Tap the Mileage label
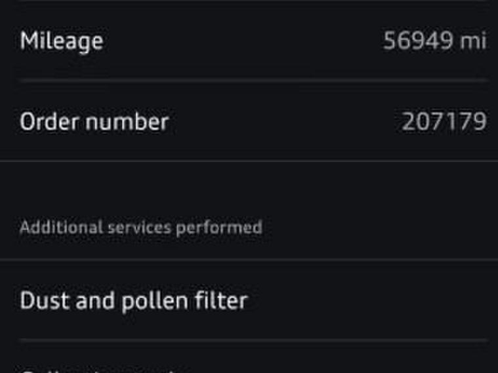Image resolution: width=498 pixels, height=373 pixels. click(62, 41)
